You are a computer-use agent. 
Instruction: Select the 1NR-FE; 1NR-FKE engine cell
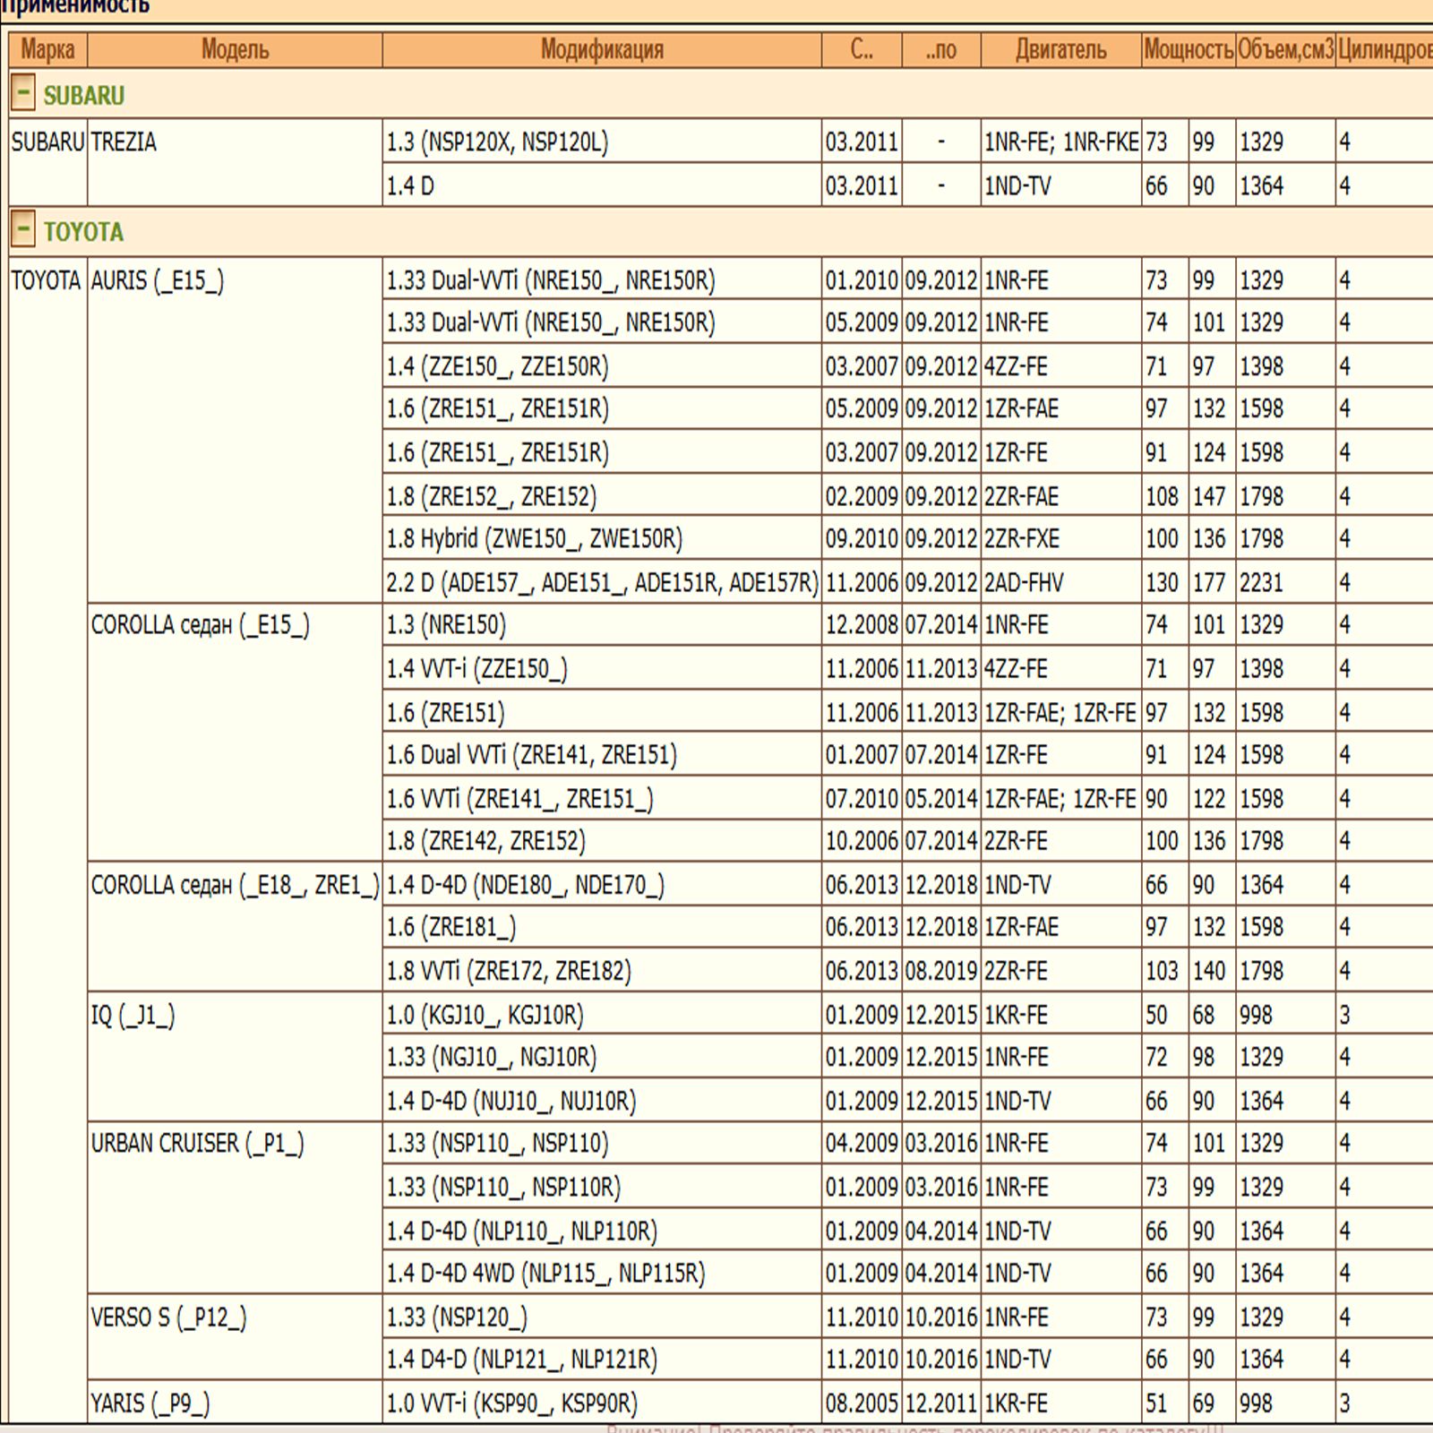click(1061, 142)
